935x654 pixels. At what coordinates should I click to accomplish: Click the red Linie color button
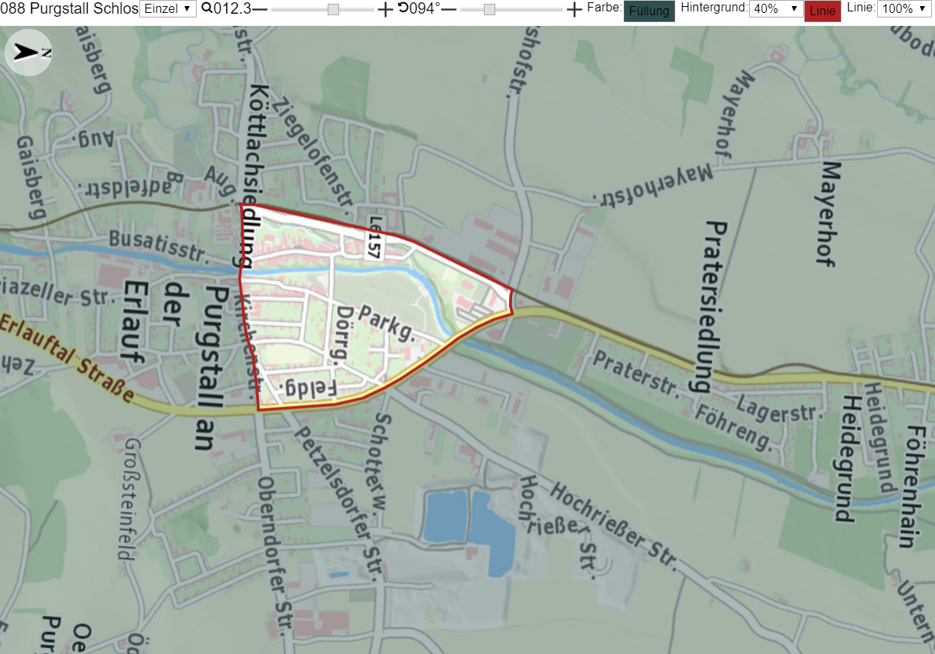tap(822, 11)
